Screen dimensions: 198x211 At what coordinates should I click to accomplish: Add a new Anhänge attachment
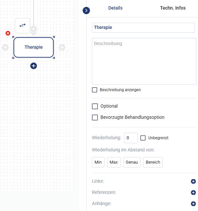[x=193, y=204]
